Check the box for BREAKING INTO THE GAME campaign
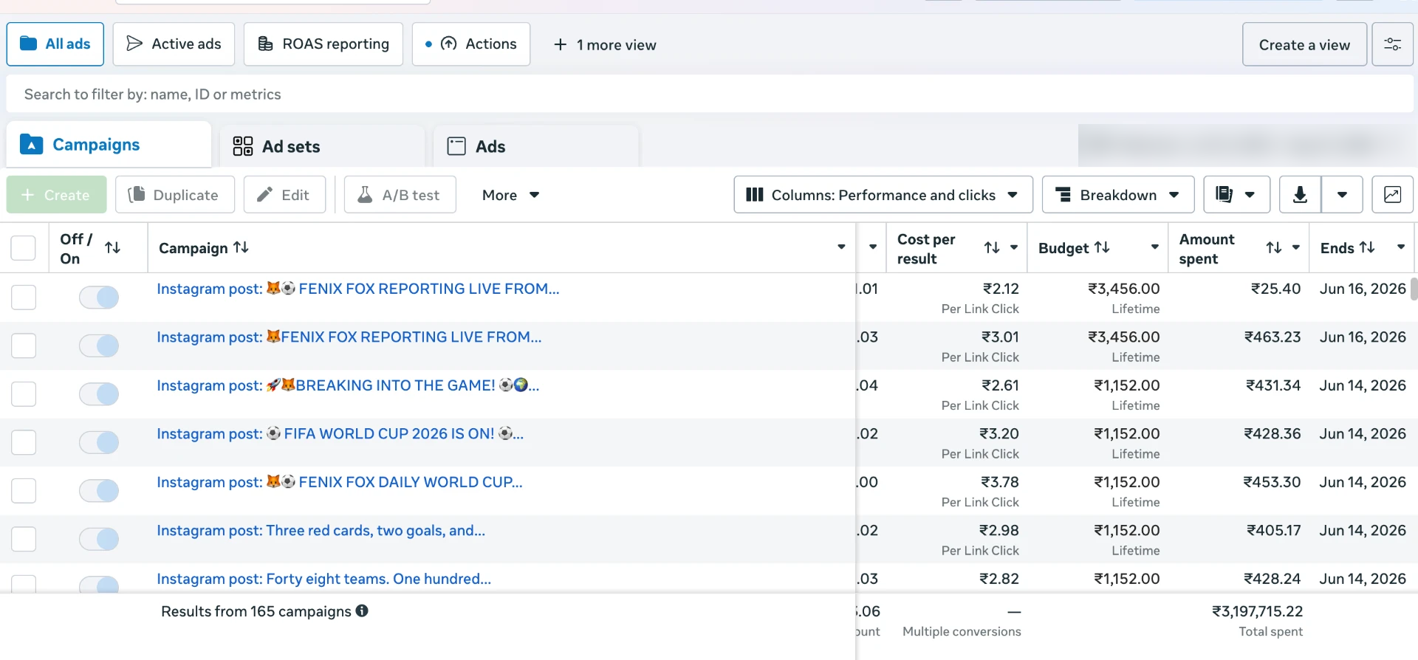1418x660 pixels. tap(24, 394)
